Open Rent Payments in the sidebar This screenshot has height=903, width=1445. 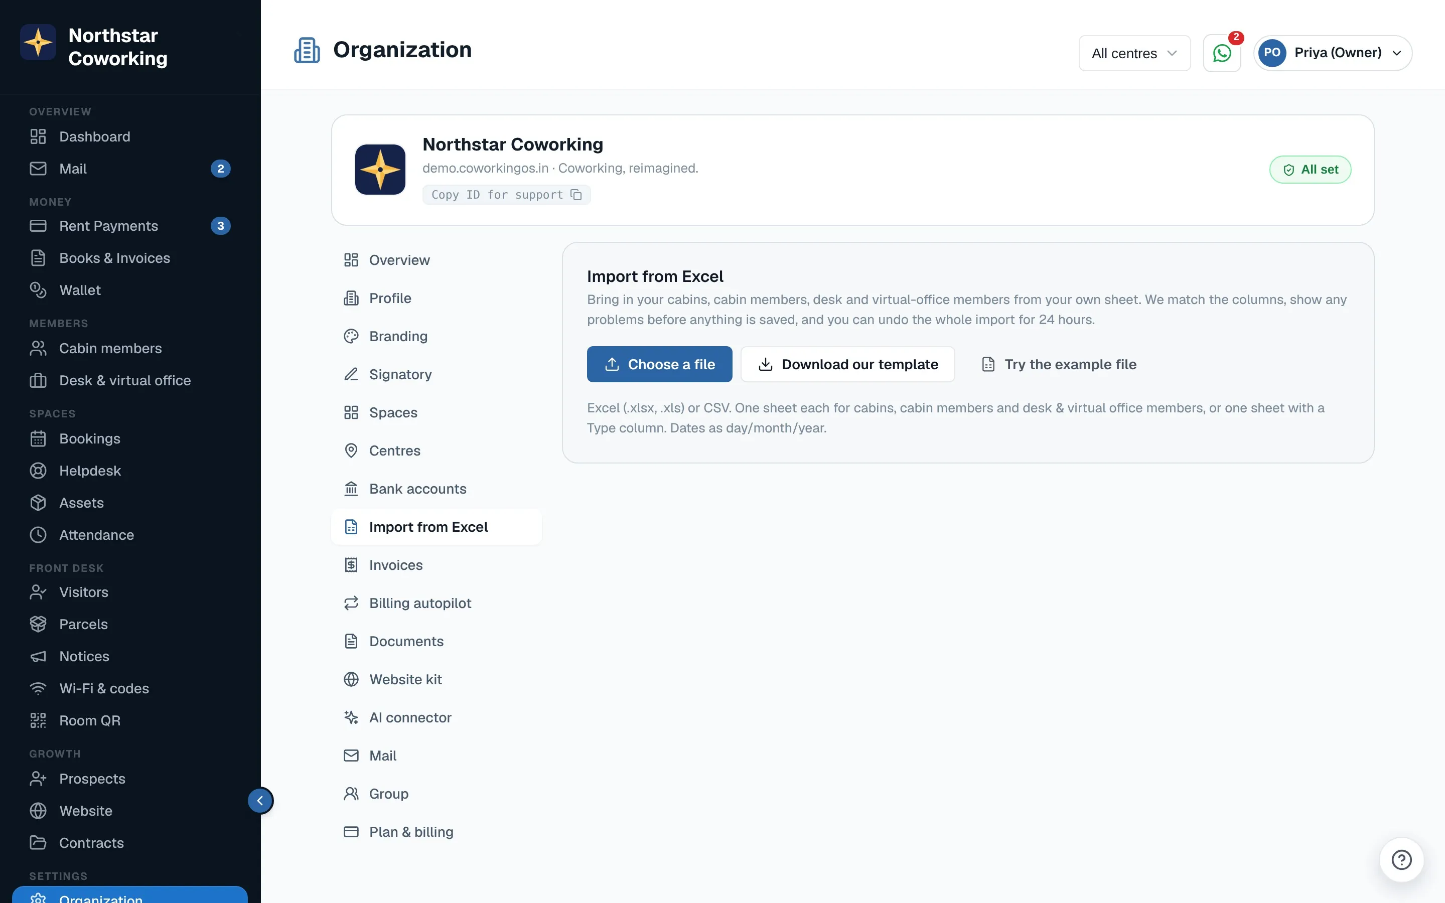[130, 226]
